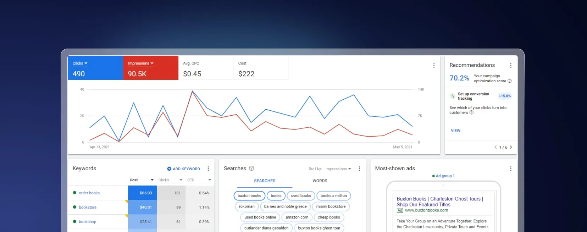Click the conversion tracking recommendation icon
This screenshot has height=232, width=587.
[x=453, y=96]
